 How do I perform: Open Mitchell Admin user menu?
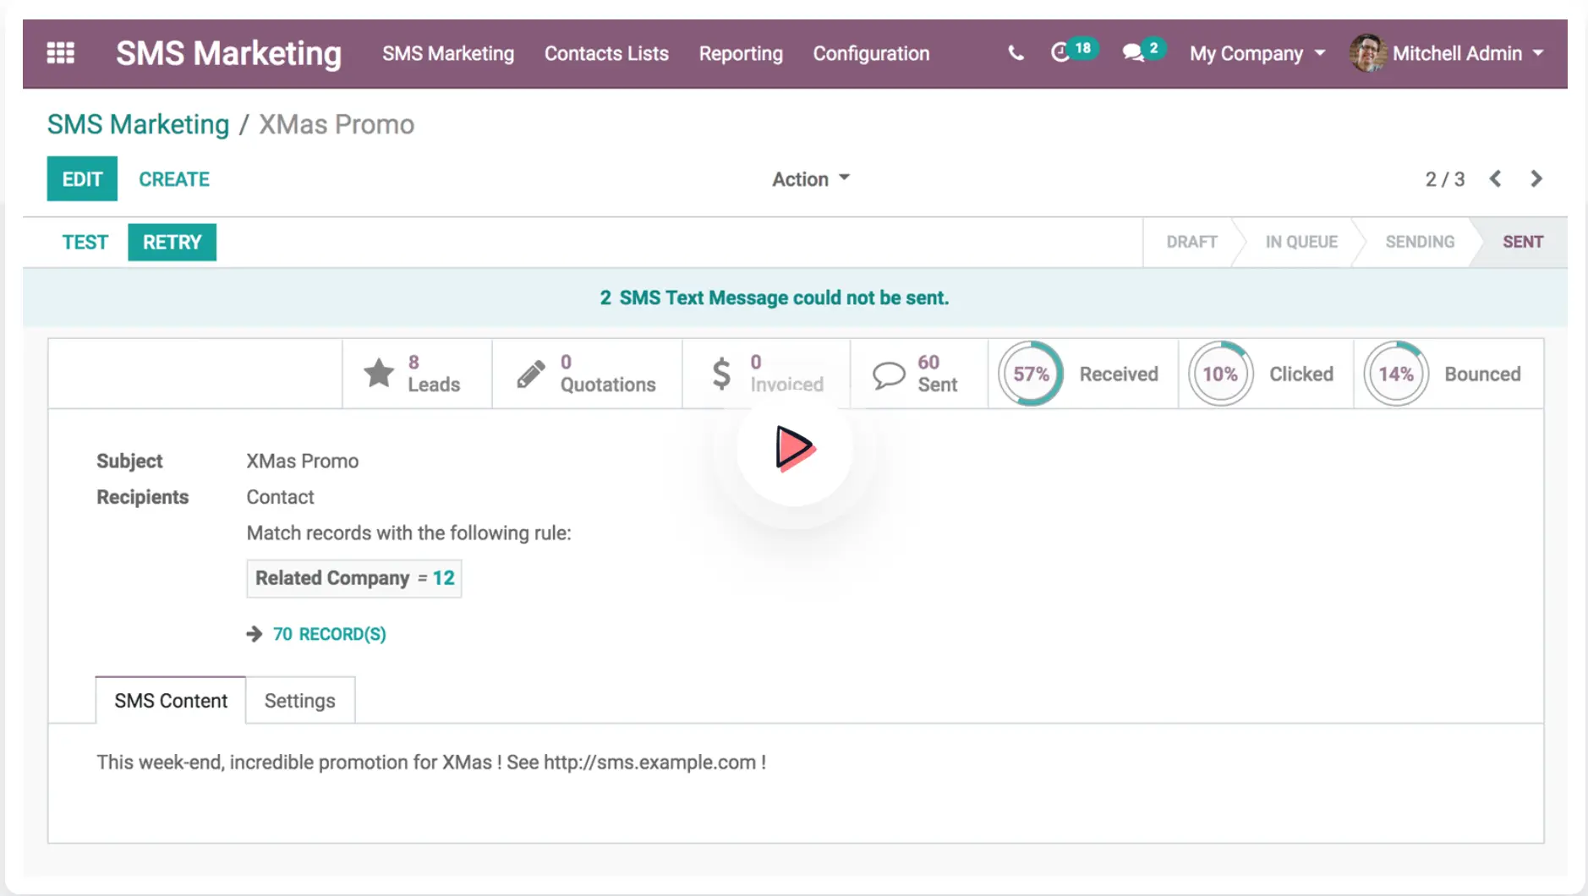[1448, 53]
